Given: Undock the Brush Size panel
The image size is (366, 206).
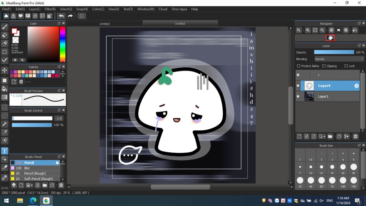Looking at the screenshot, I should pyautogui.click(x=359, y=145).
